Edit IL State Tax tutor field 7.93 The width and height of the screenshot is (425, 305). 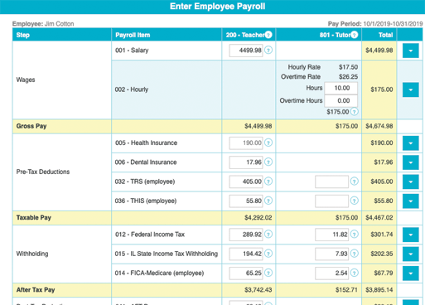[x=331, y=254]
